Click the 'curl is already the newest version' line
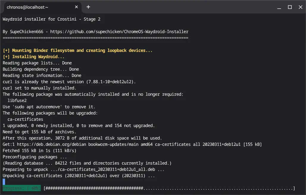This screenshot has height=195, width=306. click(69, 82)
